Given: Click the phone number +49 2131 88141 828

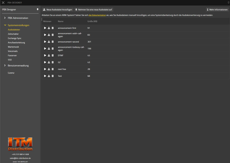Looking at the screenshot, I should point(20,154).
